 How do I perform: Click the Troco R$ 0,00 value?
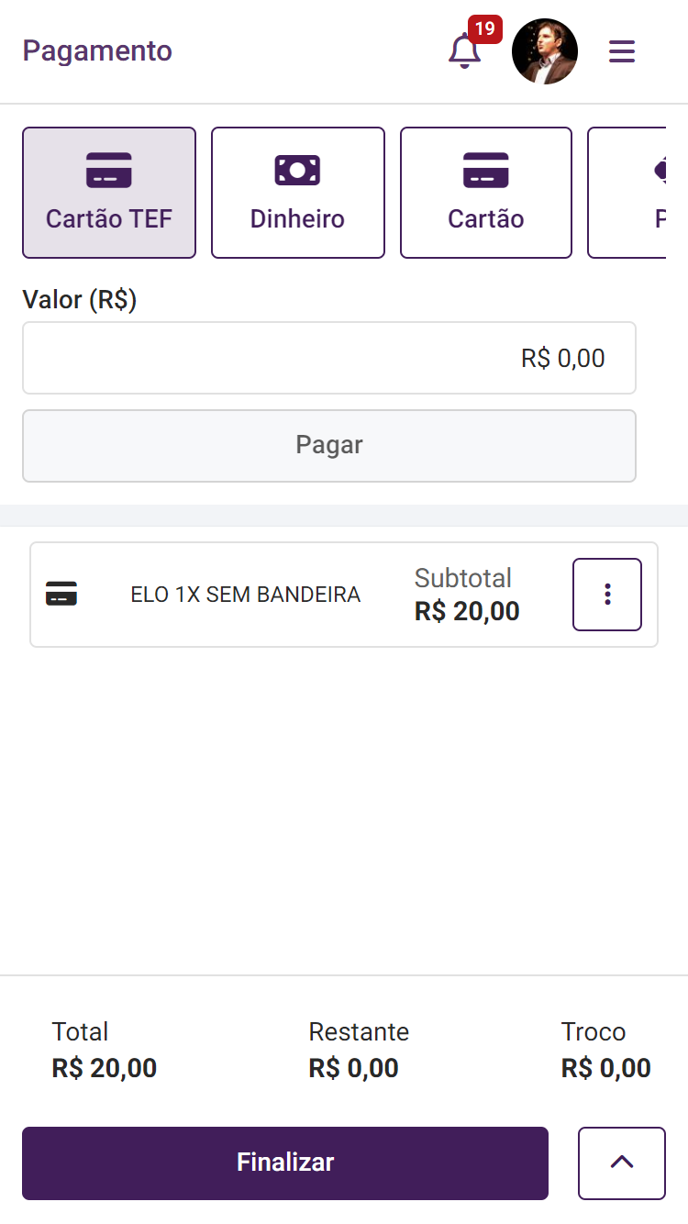coord(605,1068)
